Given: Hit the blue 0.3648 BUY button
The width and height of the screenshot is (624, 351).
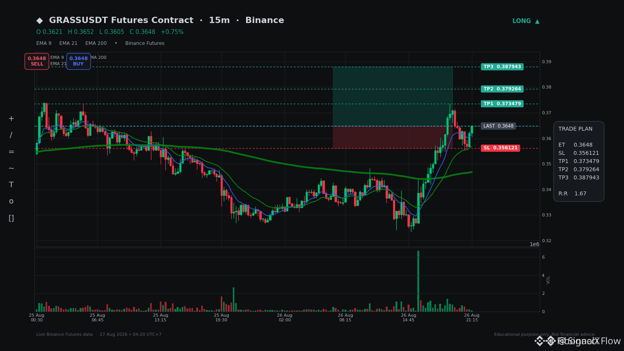Looking at the screenshot, I should (78, 61).
